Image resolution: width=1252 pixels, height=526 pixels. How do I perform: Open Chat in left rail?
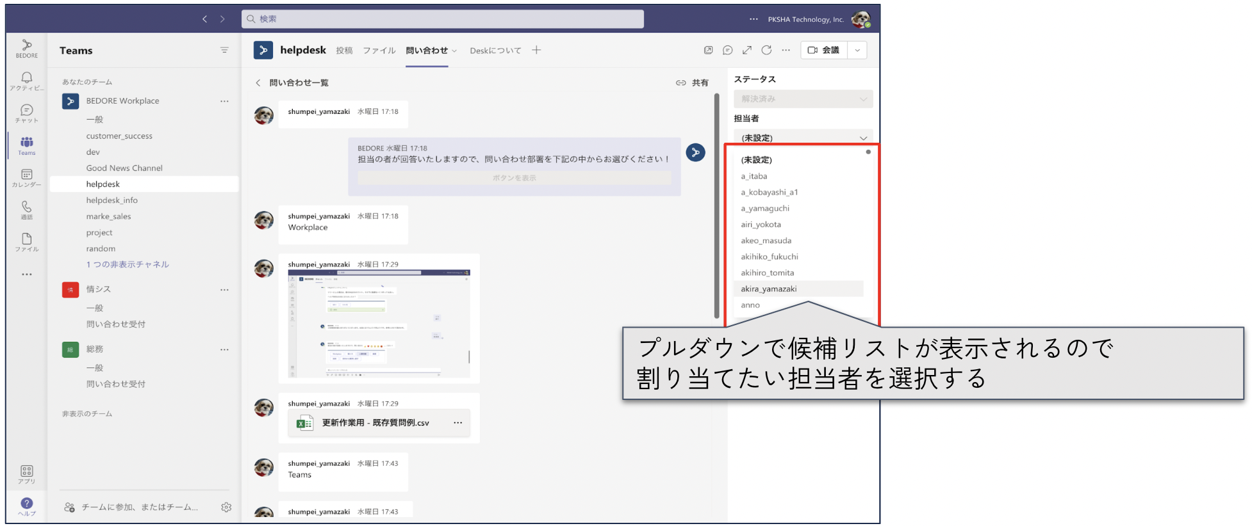click(x=26, y=113)
